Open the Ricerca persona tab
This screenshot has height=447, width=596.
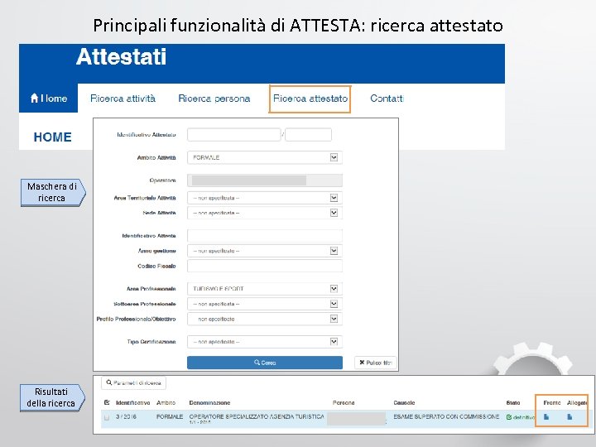214,99
